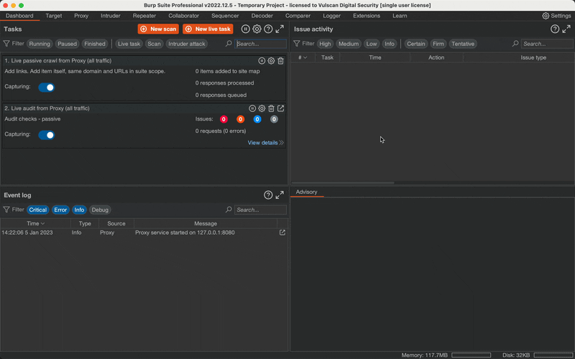This screenshot has width=575, height=359.
Task: Pause all tasks from the Tasks header
Action: point(245,29)
